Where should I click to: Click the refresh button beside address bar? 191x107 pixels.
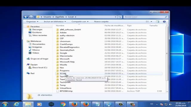(120, 17)
